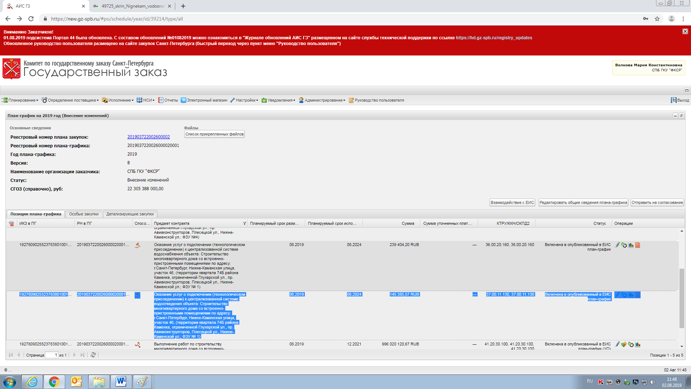Refresh the grid using the pagination reload icon
This screenshot has width=691, height=389.
click(93, 355)
